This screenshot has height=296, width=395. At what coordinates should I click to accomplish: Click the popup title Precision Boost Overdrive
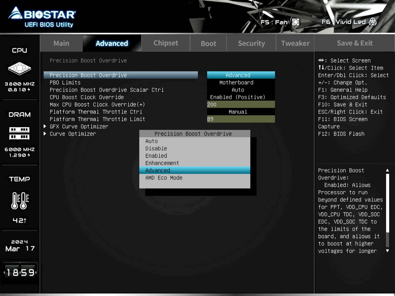[x=193, y=134]
